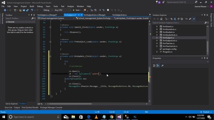Screen dimensions: 214x120
Task: Toggle the Properties panel auto-hide pin
Action: coord(205,58)
